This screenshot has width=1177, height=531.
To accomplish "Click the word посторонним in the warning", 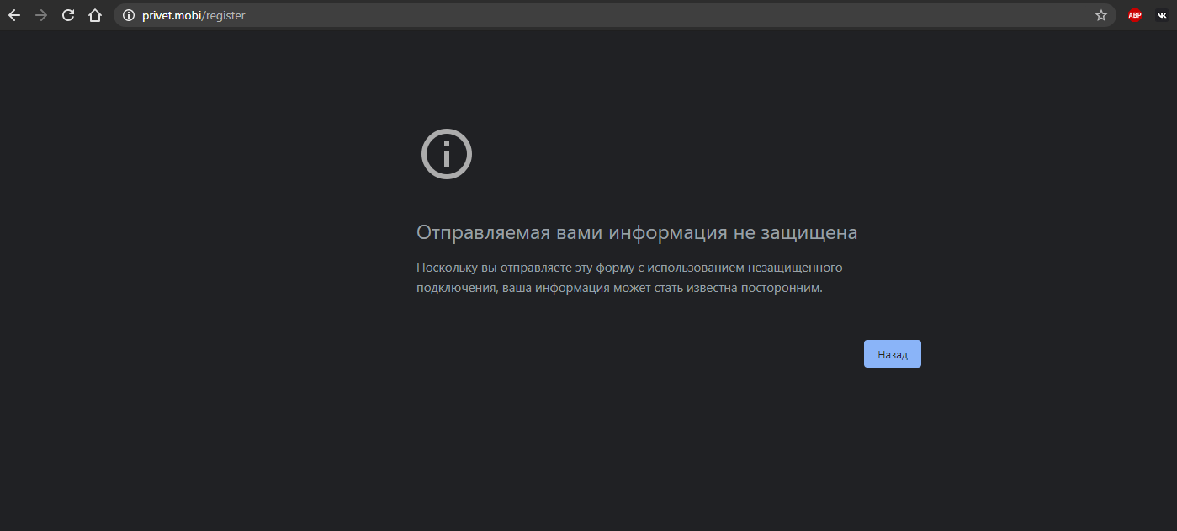I will point(782,288).
